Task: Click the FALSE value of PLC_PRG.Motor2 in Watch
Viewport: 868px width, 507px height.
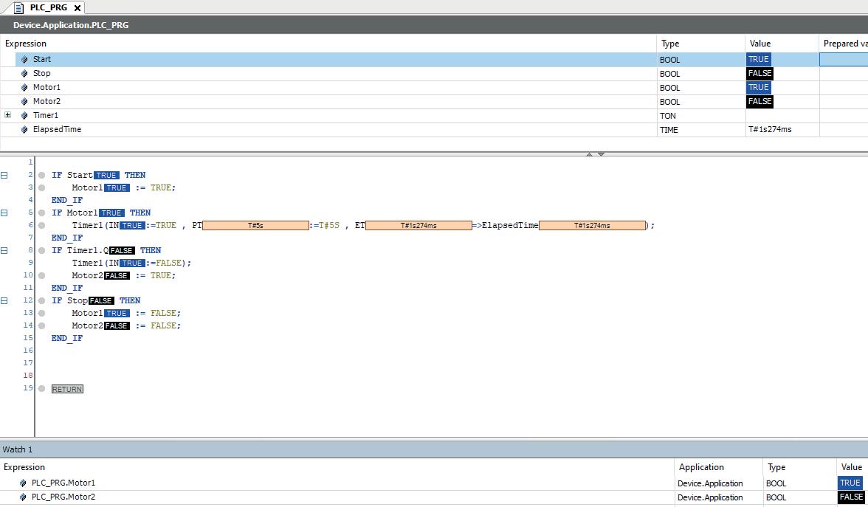Action: 852,497
